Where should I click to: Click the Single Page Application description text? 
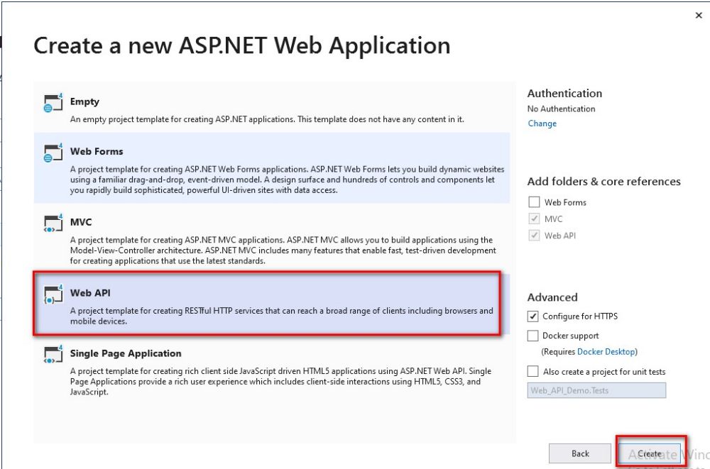[280, 381]
